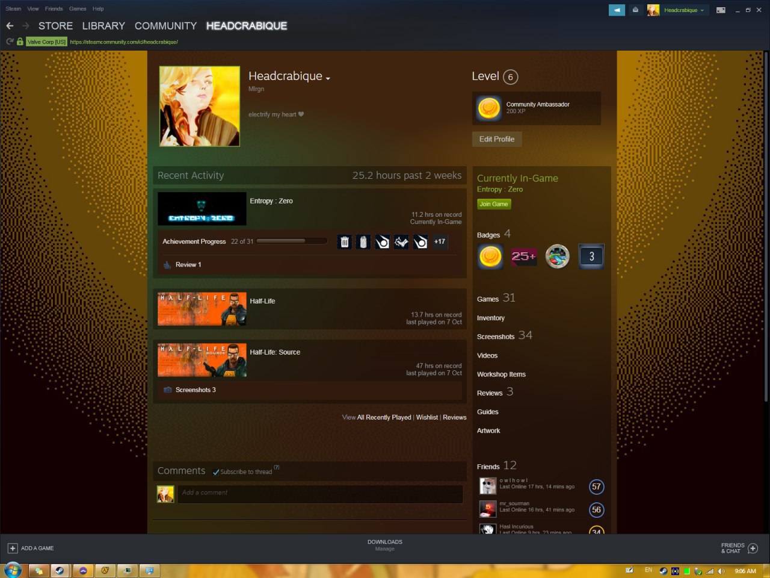This screenshot has height=578, width=770.
Task: Select the HEADCRABIQUE tab
Action: pos(247,26)
